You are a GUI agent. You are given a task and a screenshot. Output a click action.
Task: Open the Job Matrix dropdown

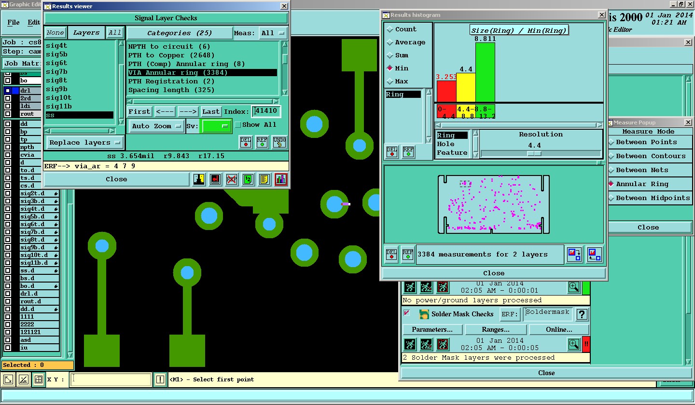[22, 64]
